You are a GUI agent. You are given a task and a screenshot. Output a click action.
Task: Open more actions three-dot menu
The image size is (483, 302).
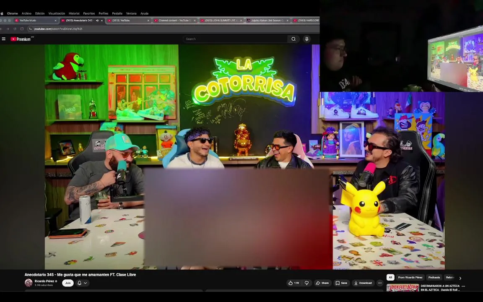[380, 283]
